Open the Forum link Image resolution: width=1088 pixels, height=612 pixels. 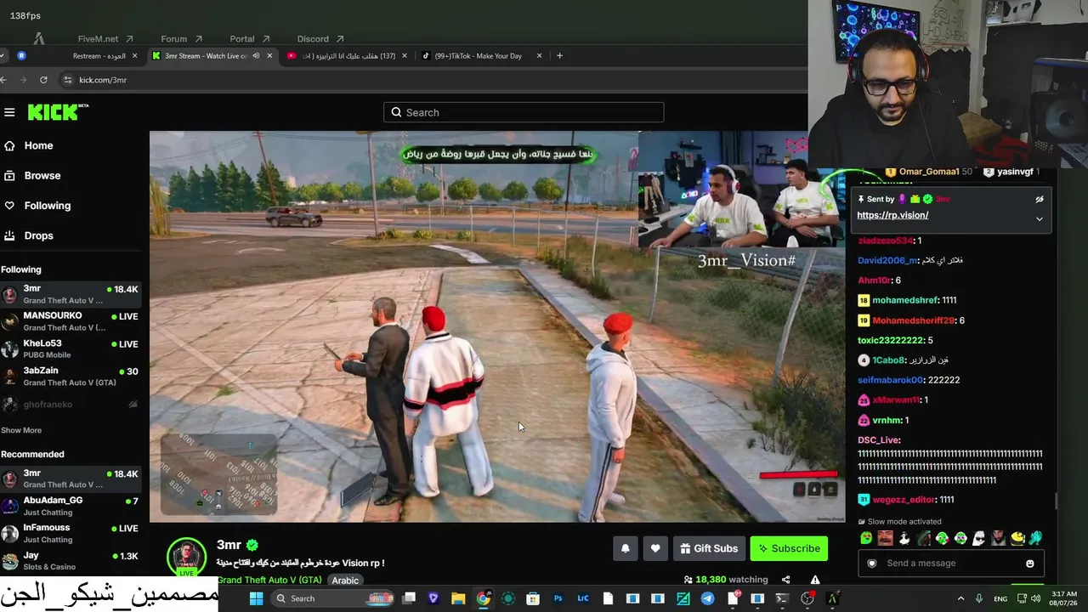(x=181, y=39)
